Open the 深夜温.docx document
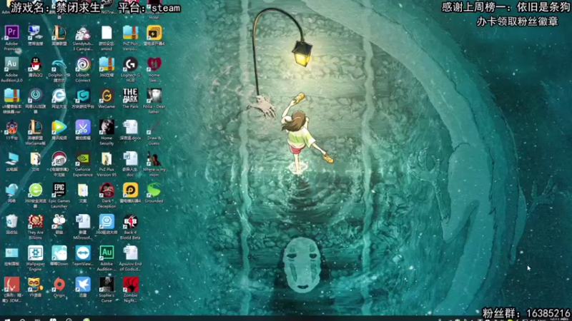Image resolution: width=572 pixels, height=321 pixels. [130, 127]
